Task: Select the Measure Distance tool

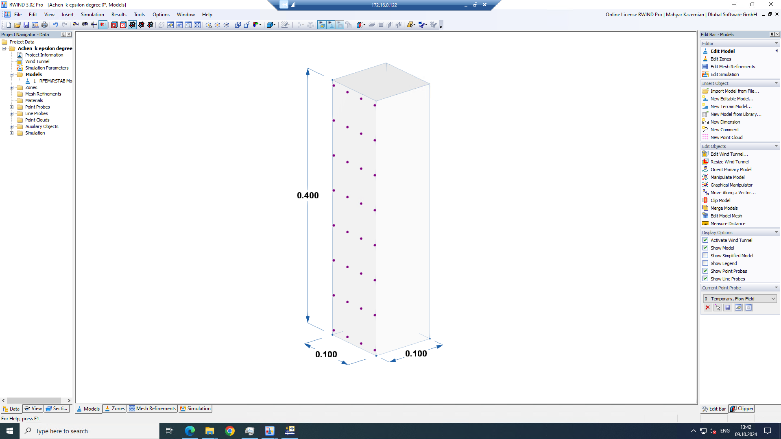Action: (x=728, y=224)
